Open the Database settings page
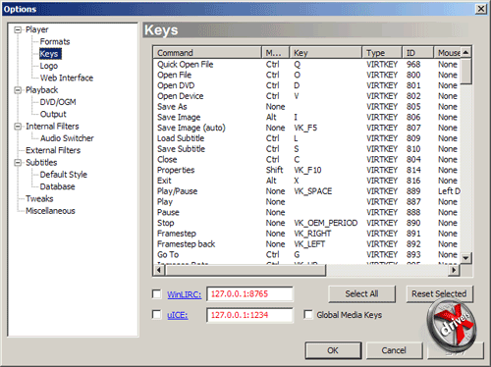The height and width of the screenshot is (367, 491). (x=57, y=186)
